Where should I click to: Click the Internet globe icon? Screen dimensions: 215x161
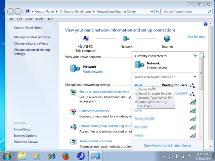[x=167, y=39]
